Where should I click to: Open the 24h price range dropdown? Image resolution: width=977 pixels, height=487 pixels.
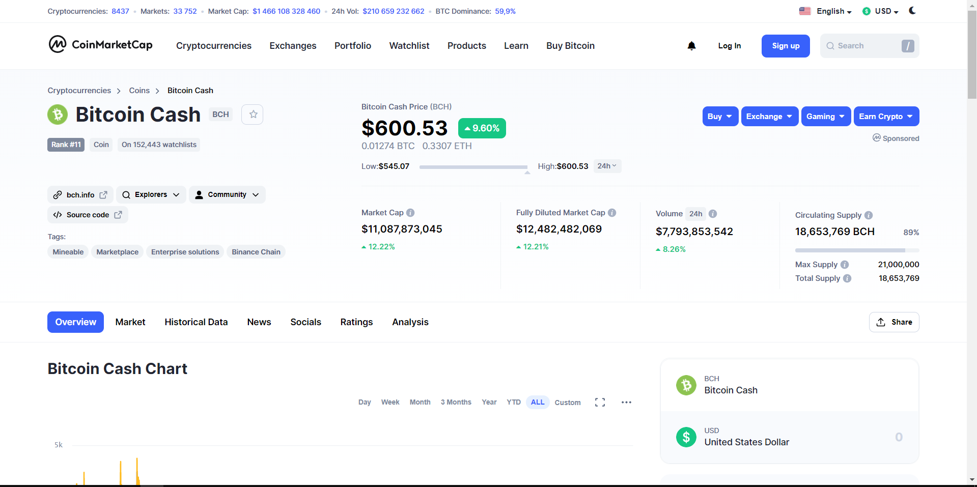[607, 166]
